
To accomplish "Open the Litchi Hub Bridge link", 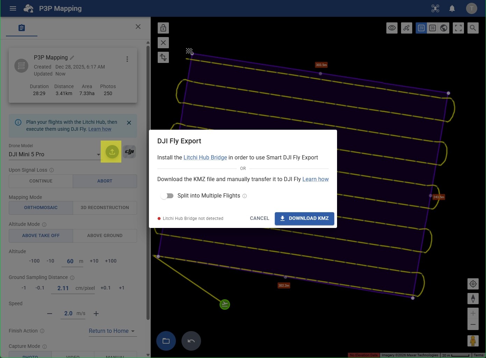I will (205, 158).
